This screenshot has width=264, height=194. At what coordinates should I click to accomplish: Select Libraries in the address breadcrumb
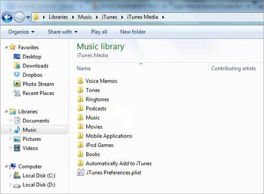58,17
